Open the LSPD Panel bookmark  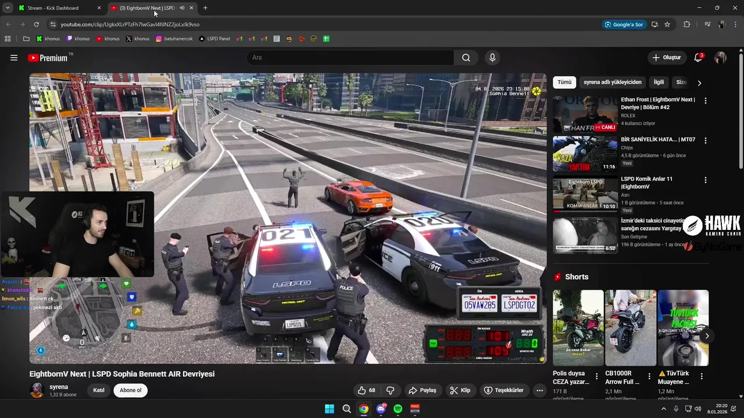click(214, 39)
